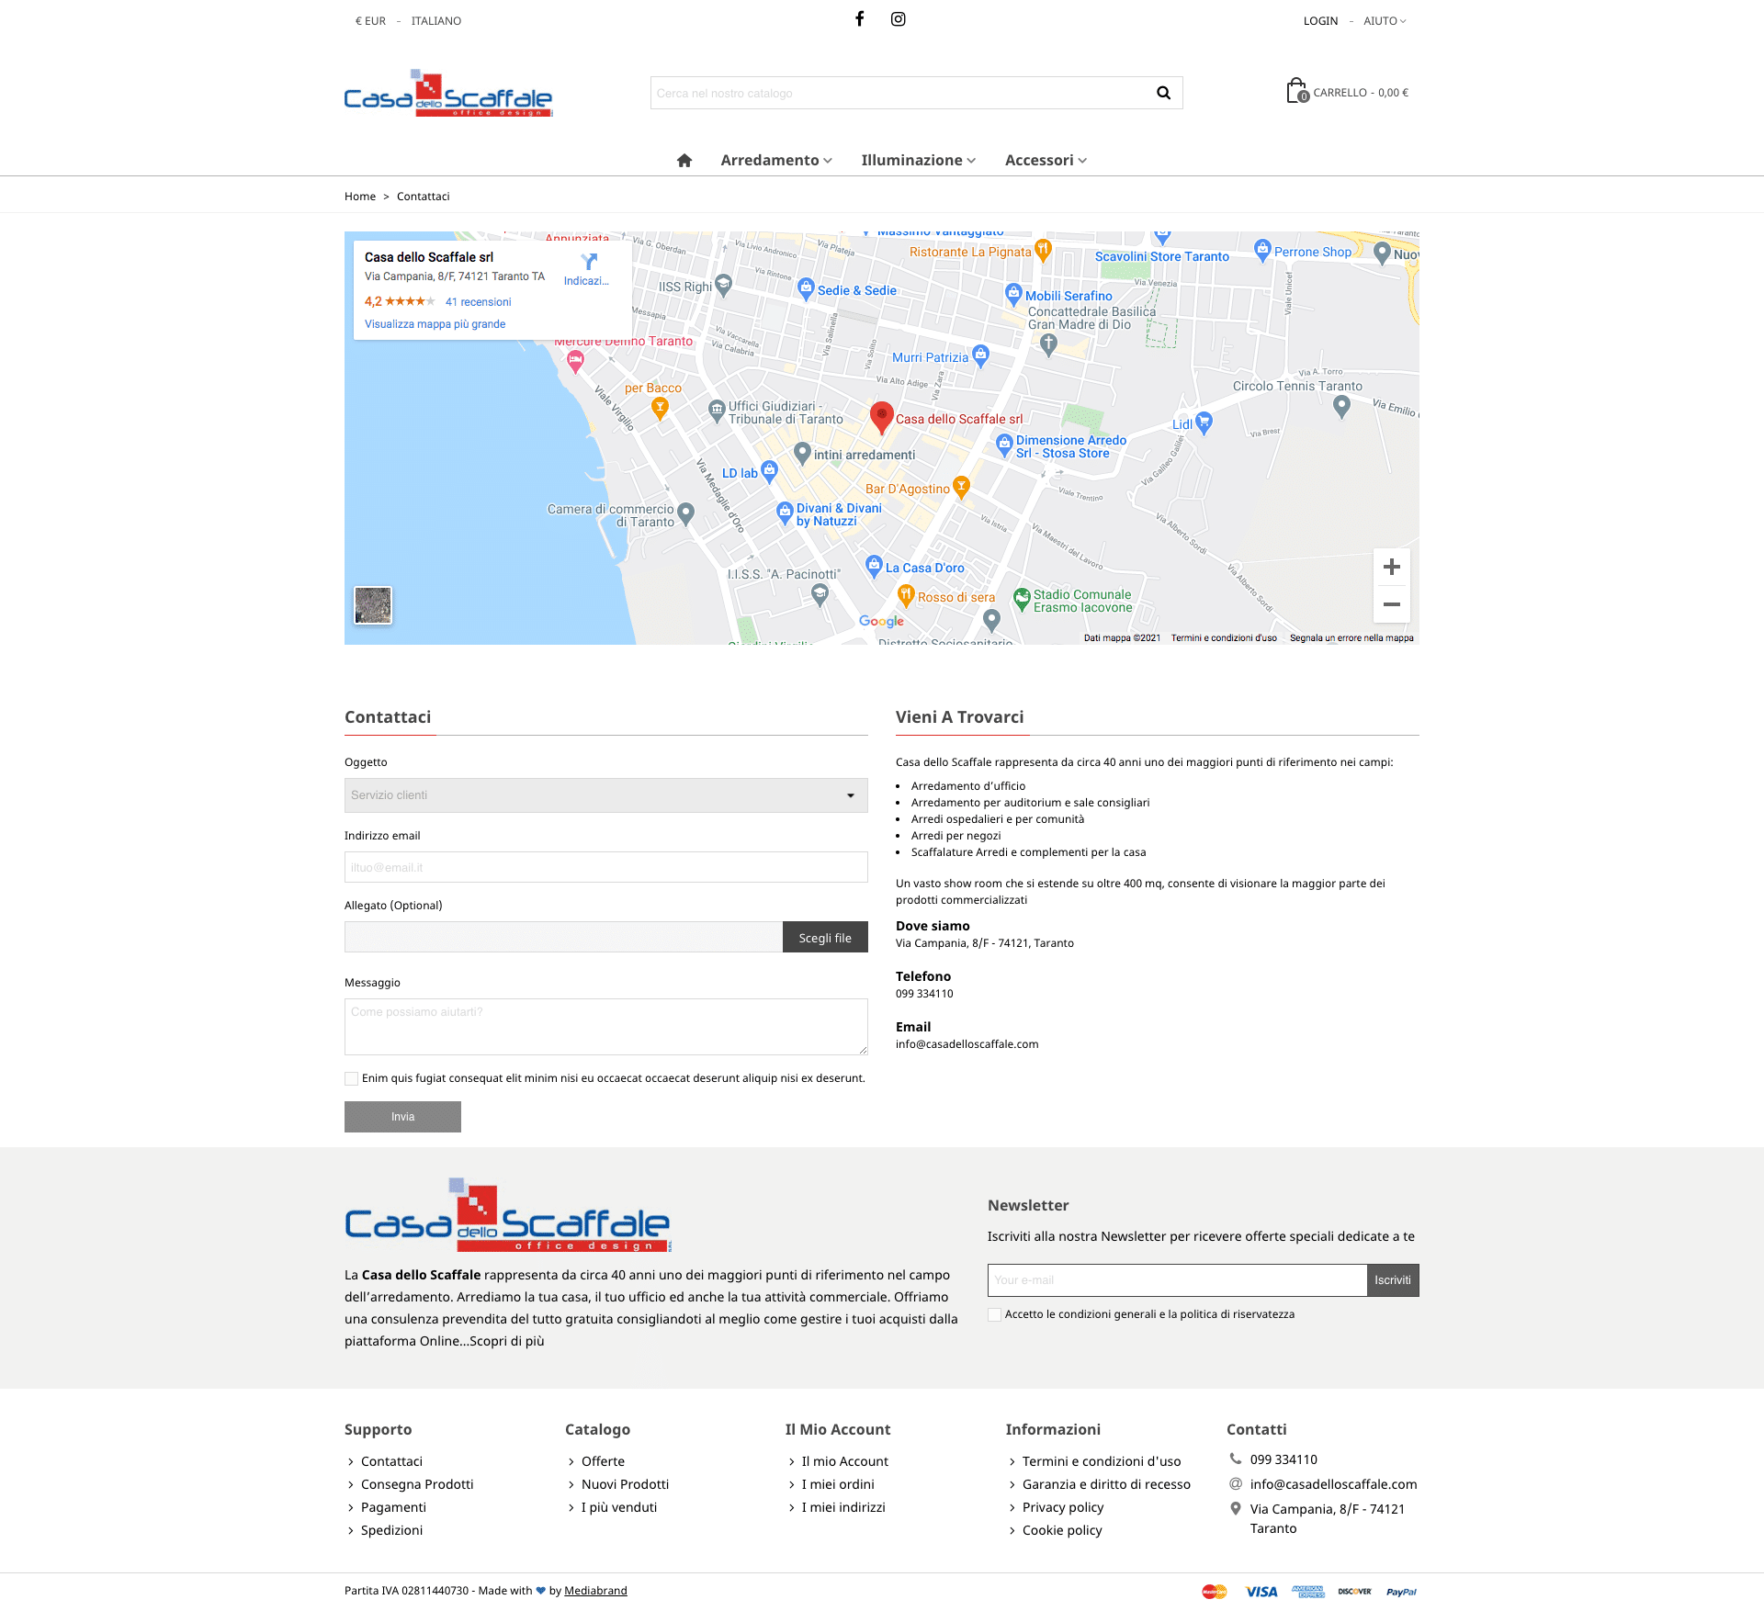
Task: Open the shopping cart bag icon
Action: pyautogui.click(x=1296, y=90)
